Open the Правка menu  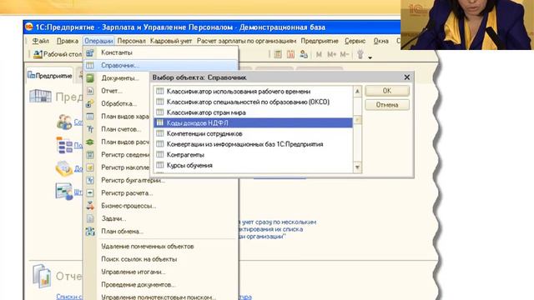click(x=68, y=41)
